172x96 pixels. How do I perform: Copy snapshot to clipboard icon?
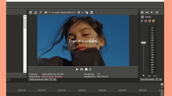pyautogui.click(x=87, y=13)
